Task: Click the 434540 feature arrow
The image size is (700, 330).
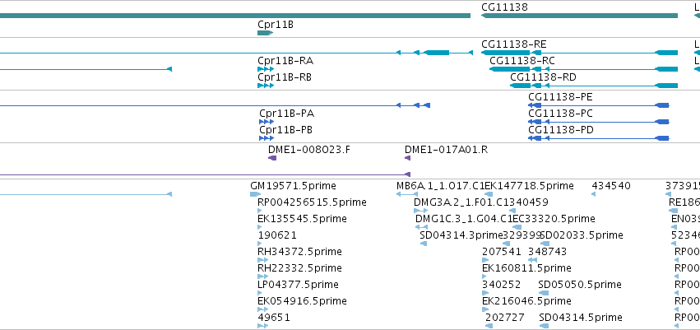Action: [x=593, y=194]
